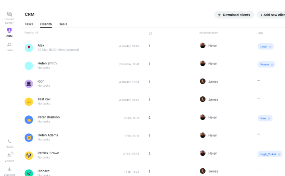Click the Add new client button
The height and width of the screenshot is (176, 285).
(x=272, y=15)
